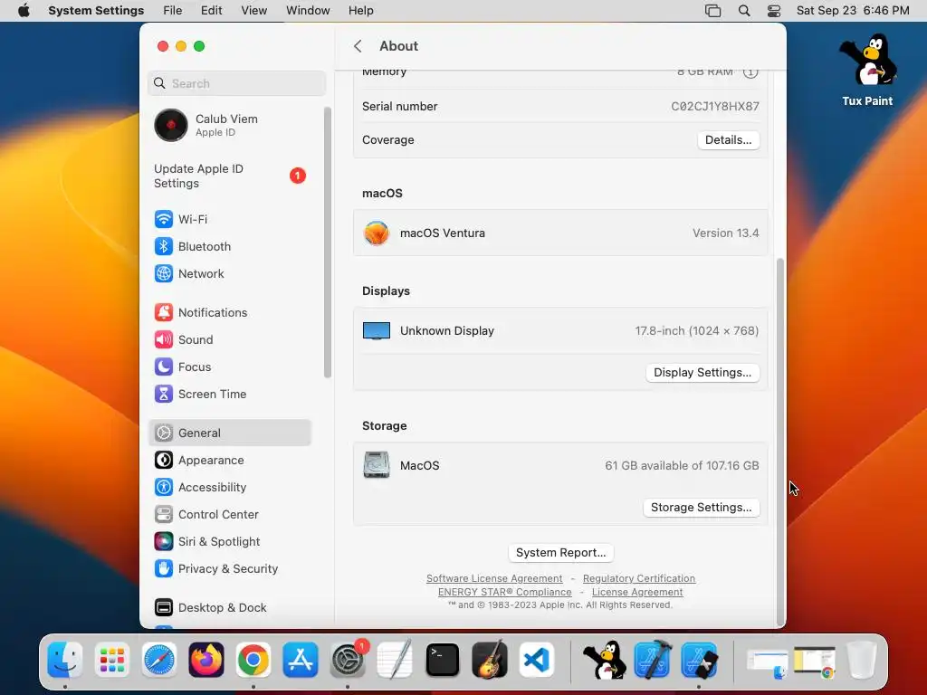Viewport: 927px width, 695px height.
Task: Open the Window menu
Action: [308, 11]
